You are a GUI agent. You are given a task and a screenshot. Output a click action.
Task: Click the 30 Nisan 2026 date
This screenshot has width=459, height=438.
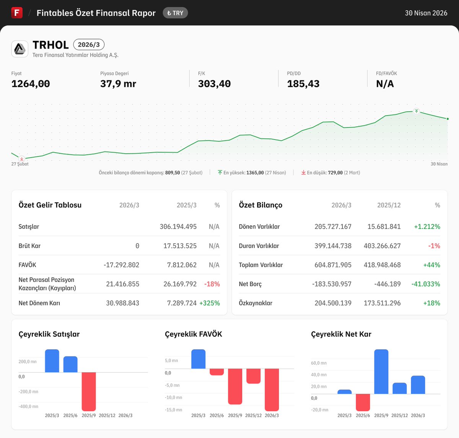pos(426,13)
